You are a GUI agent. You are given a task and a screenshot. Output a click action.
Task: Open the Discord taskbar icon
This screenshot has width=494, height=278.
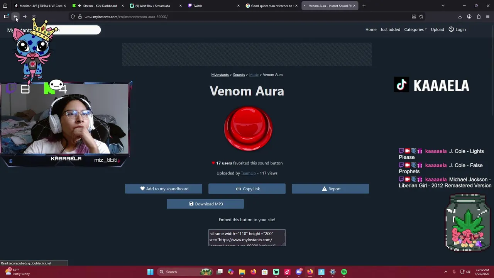pos(298,272)
